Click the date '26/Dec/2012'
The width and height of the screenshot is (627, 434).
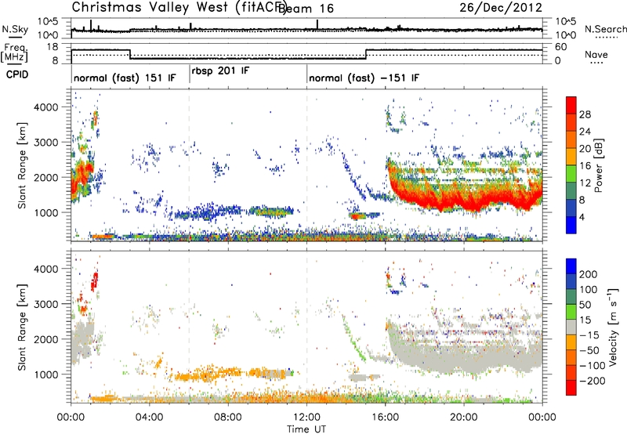click(501, 8)
